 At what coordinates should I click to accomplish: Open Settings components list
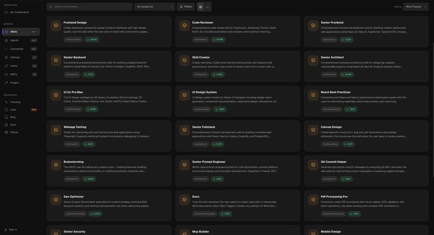click(21, 57)
